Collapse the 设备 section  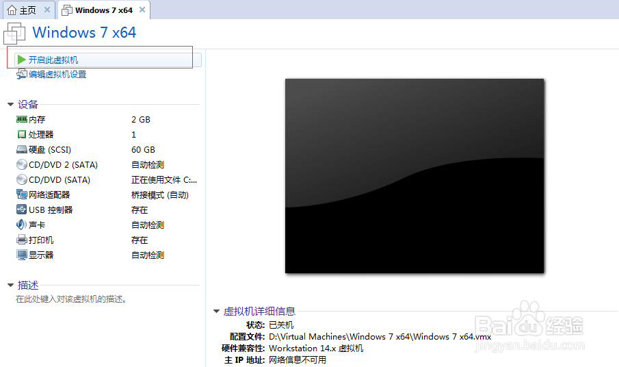[11, 104]
